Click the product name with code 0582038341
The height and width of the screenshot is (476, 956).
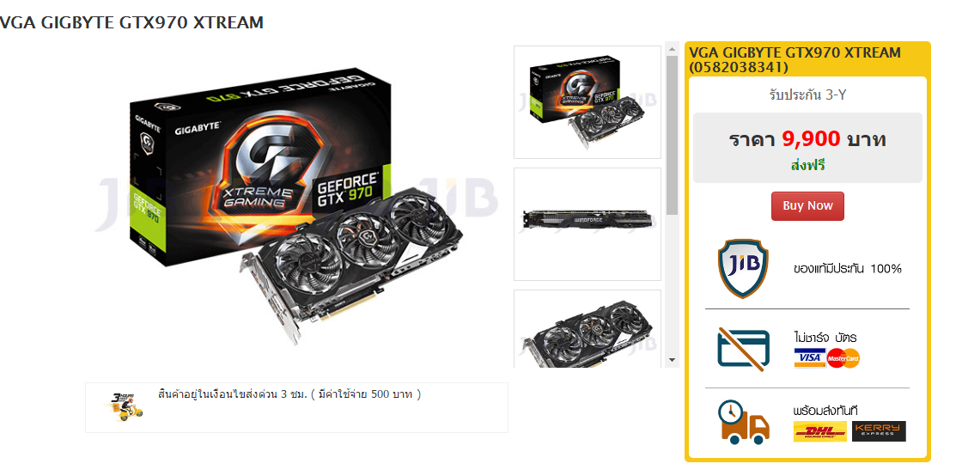point(795,60)
